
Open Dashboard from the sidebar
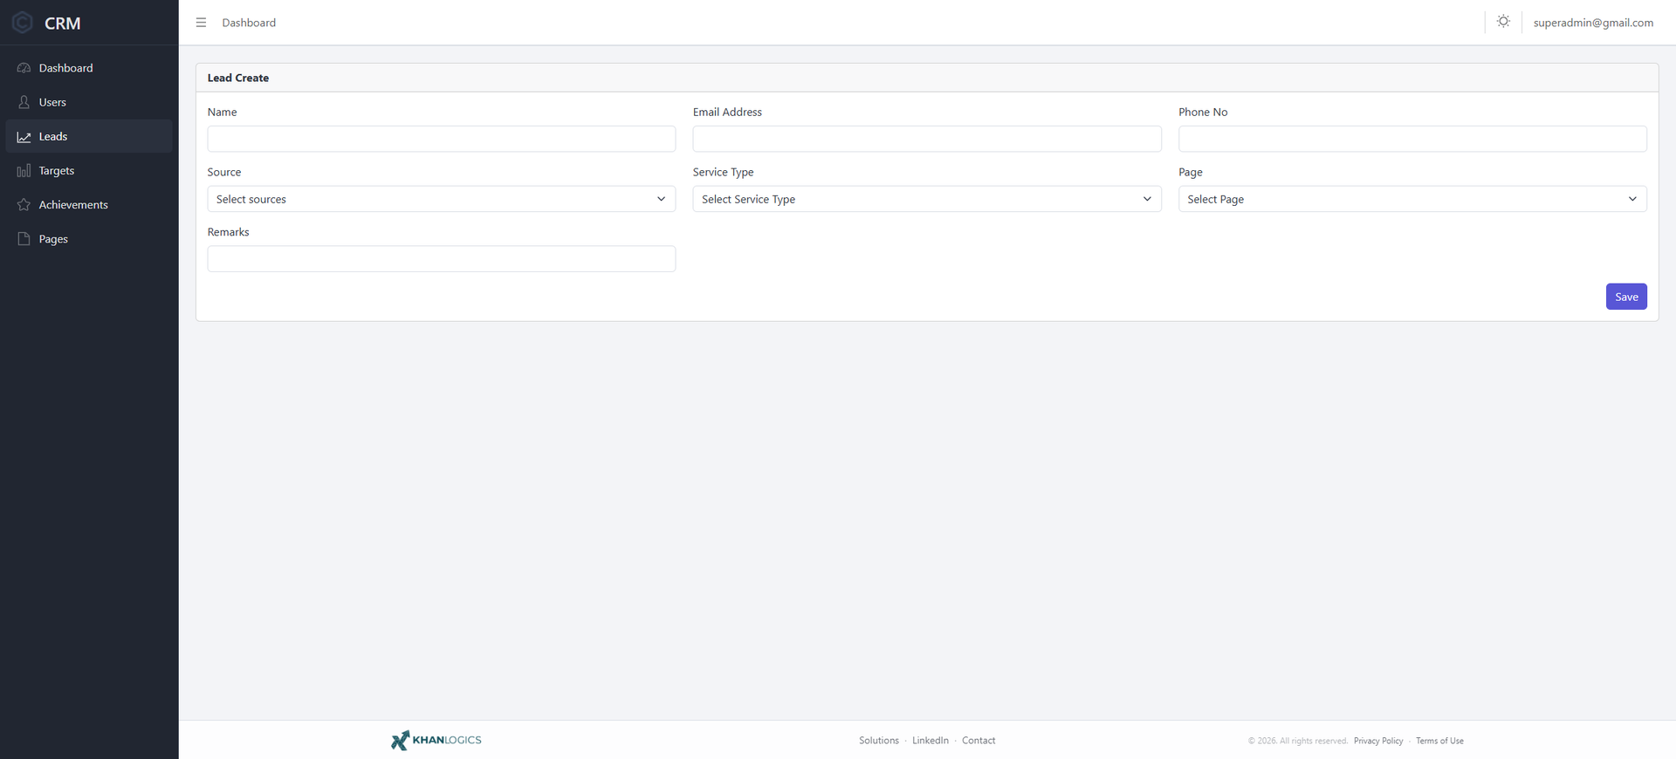(x=89, y=68)
